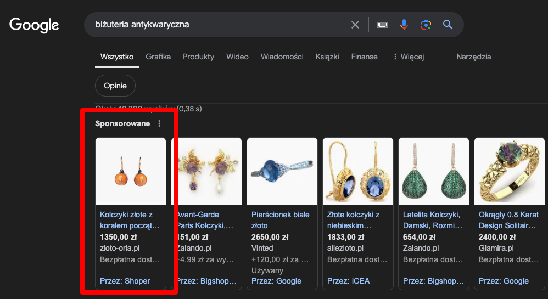Open the on-screen keyboard input tool
The height and width of the screenshot is (299, 548).
(382, 25)
